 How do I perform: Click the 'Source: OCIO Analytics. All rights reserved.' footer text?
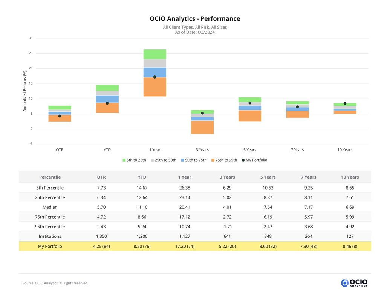[55, 283]
